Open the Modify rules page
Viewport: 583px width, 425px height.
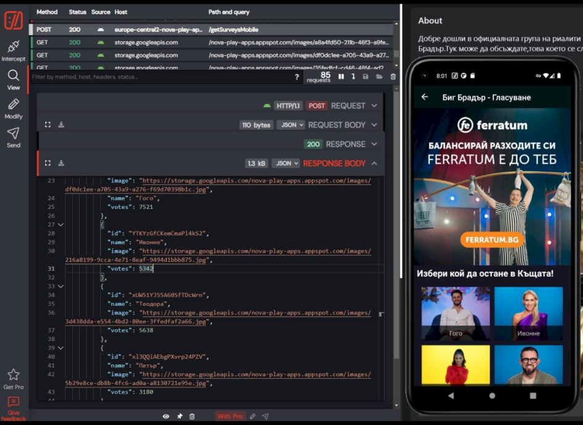pos(13,108)
